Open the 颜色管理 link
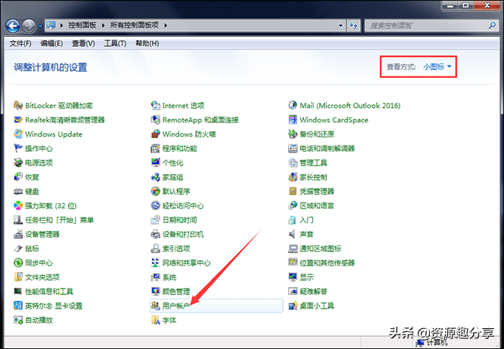 176,291
